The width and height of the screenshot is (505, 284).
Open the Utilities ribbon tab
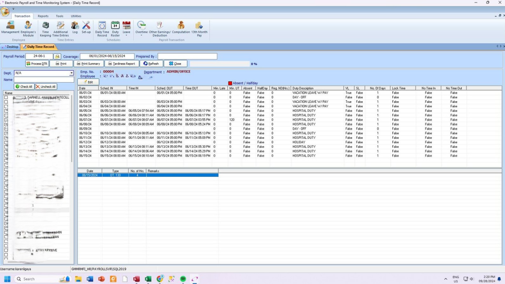pyautogui.click(x=76, y=16)
